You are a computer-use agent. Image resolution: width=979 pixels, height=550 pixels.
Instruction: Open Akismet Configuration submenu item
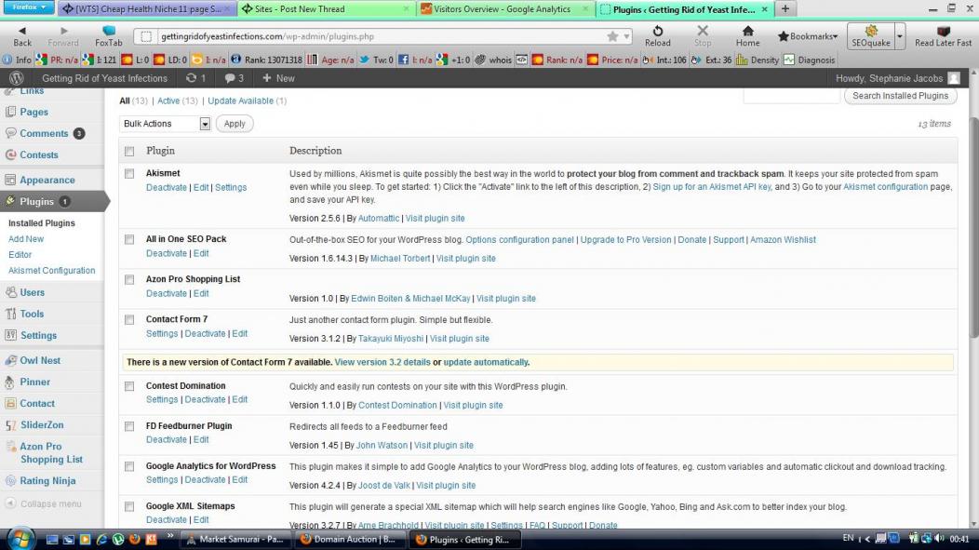click(52, 270)
